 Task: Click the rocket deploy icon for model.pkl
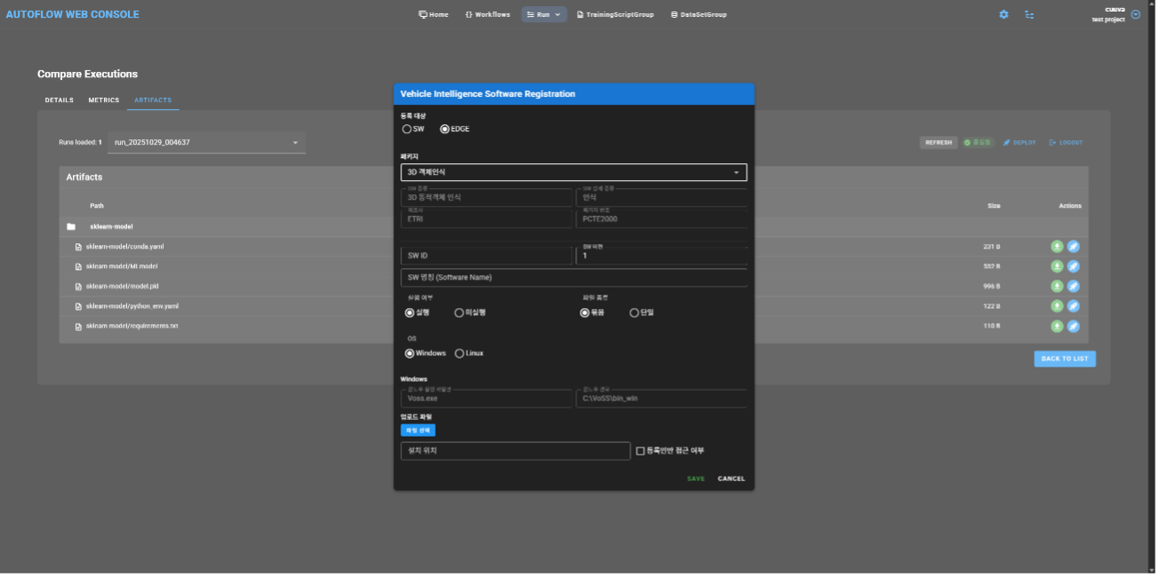coord(1073,286)
